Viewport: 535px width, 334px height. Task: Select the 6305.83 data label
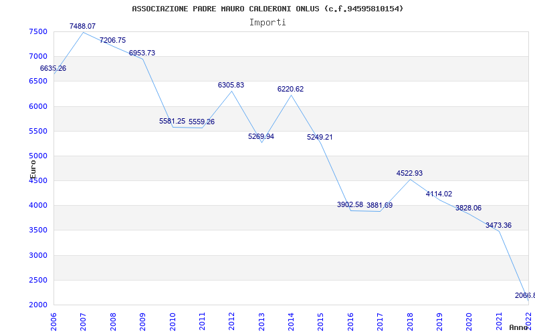click(x=231, y=85)
